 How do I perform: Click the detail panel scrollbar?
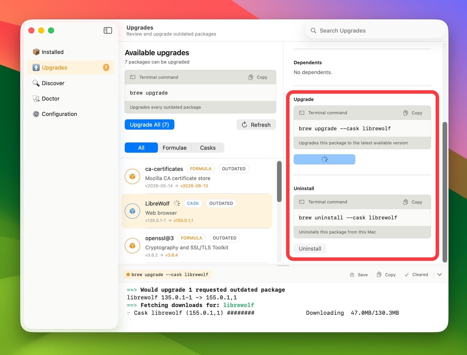[445, 192]
